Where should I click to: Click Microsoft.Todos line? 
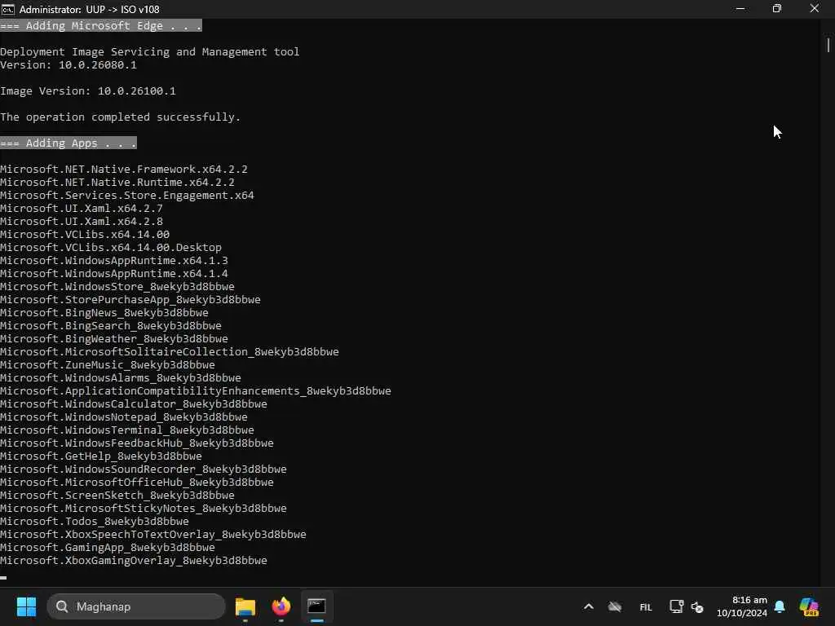pos(95,521)
